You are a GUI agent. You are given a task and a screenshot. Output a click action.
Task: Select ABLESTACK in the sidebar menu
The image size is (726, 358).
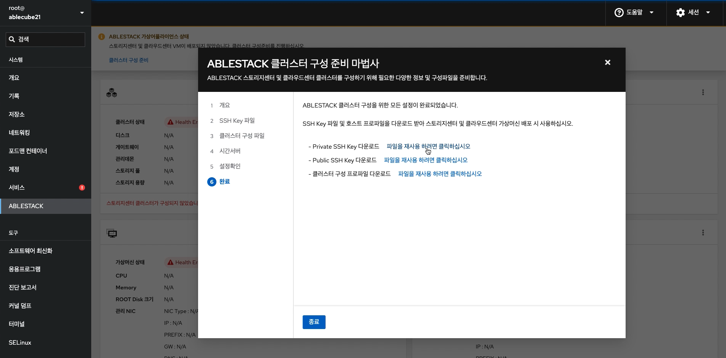click(x=26, y=206)
